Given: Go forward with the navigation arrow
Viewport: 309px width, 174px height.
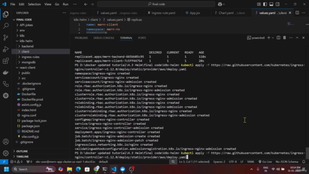Looking at the screenshot, I should coord(92,4).
